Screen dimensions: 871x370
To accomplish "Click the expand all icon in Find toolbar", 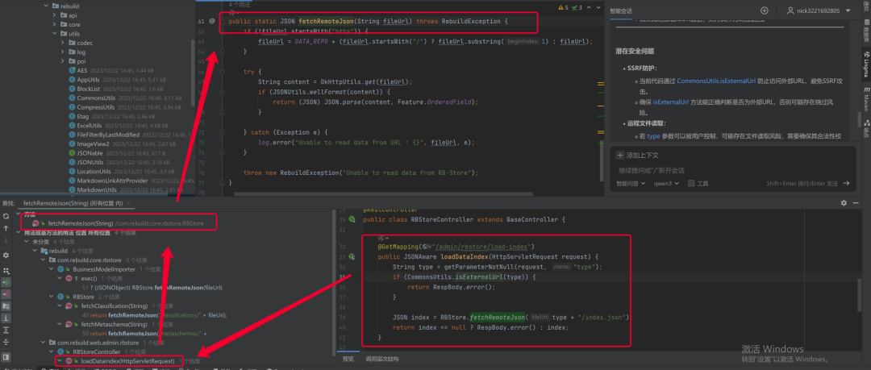I will pyautogui.click(x=6, y=330).
